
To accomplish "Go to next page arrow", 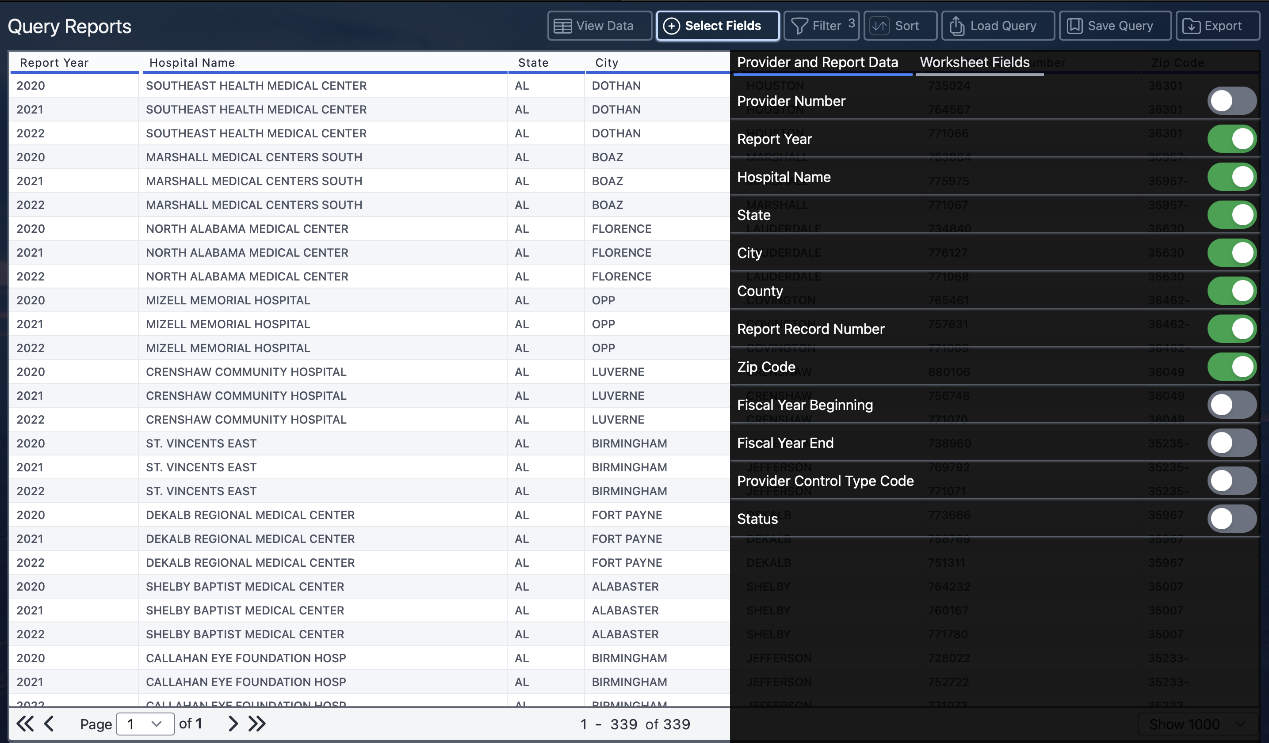I will (233, 724).
